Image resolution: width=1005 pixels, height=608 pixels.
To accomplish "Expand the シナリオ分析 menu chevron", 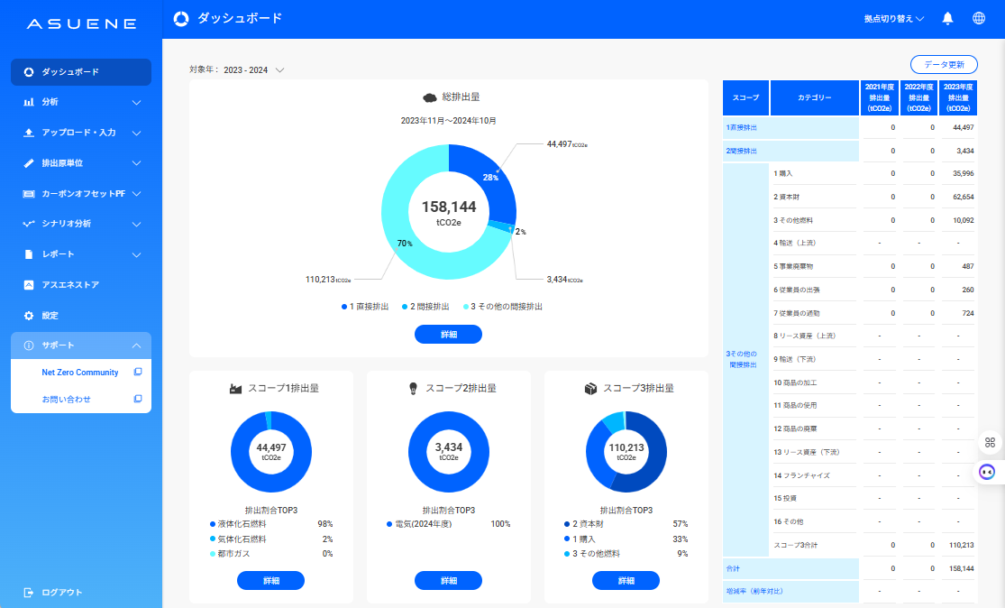I will tap(136, 225).
